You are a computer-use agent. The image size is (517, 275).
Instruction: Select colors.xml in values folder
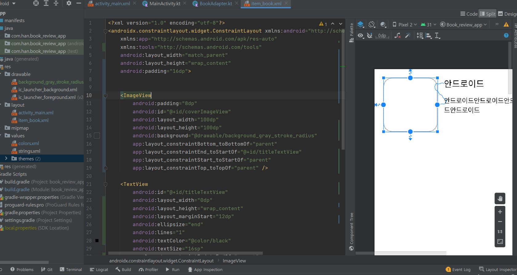point(29,143)
